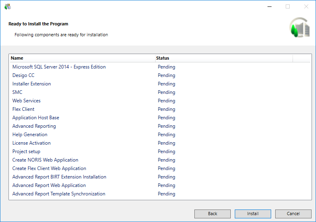Select the SMC component
316x222 pixels.
[17, 92]
